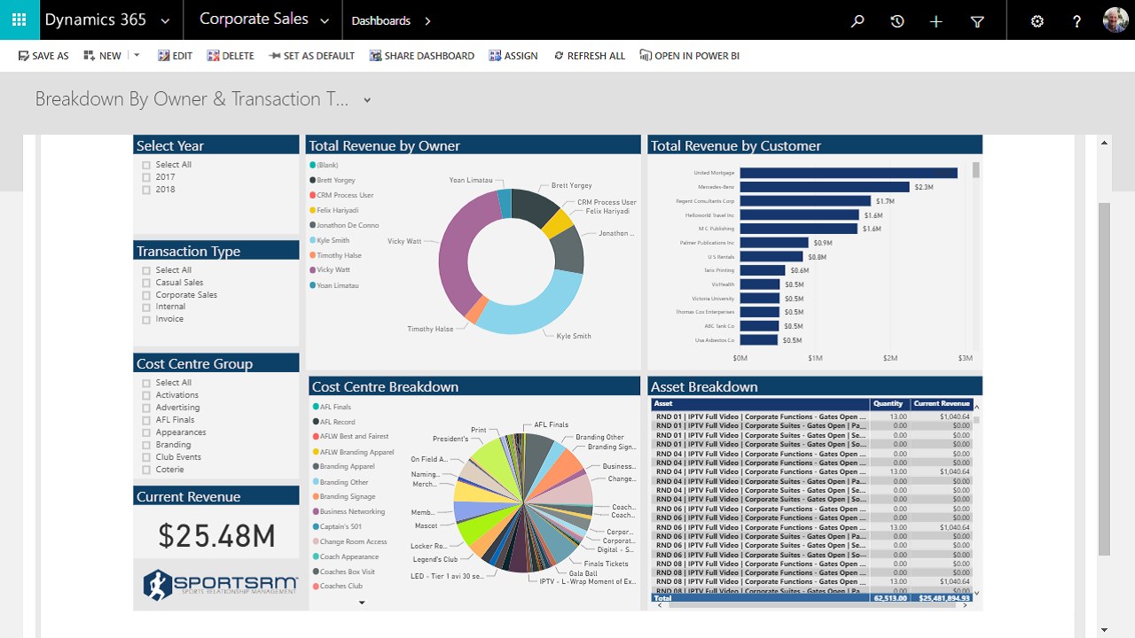Select Timothy Halse in owner legend
Viewport: 1135px width, 638px height.
(x=339, y=255)
